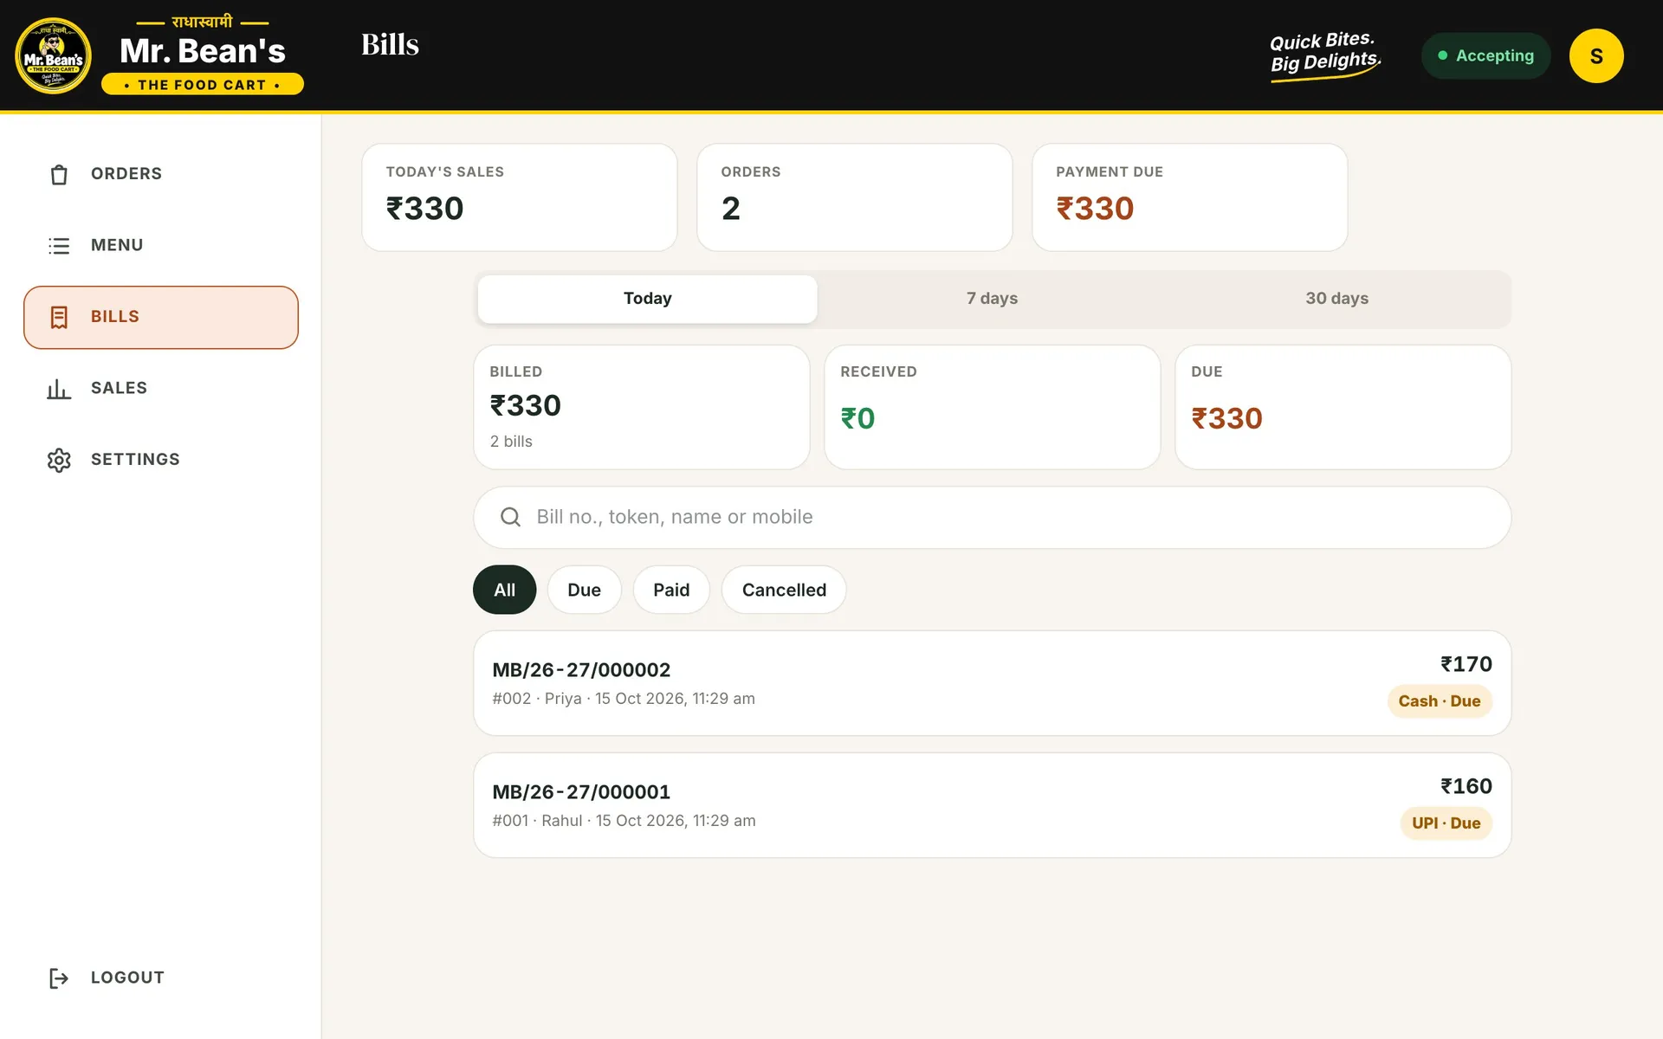Click the Mr. Bean's round logo
The image size is (1663, 1039).
(x=54, y=55)
